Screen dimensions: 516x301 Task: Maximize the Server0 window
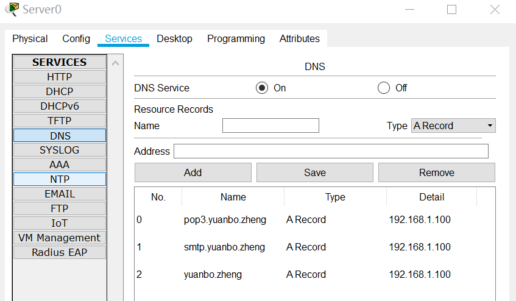(x=451, y=9)
